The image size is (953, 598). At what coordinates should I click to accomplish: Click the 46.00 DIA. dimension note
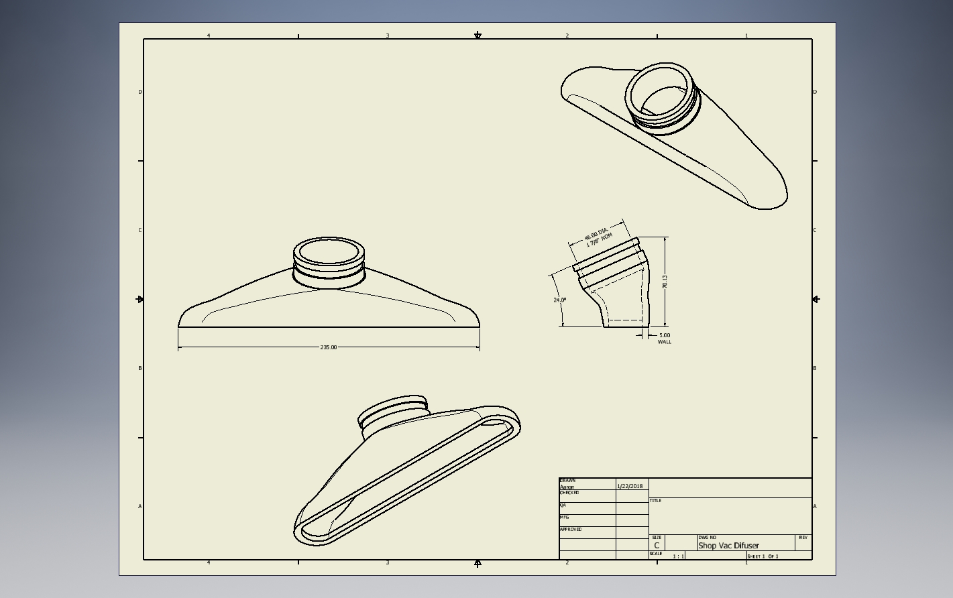point(596,235)
